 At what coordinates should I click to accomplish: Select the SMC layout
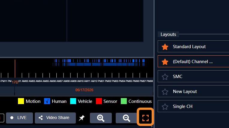click(x=193, y=76)
